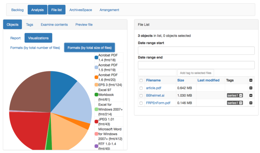Screen dimensions: 260x153
Task: Click the minus icon in article.pdf row
Action: click(251, 88)
